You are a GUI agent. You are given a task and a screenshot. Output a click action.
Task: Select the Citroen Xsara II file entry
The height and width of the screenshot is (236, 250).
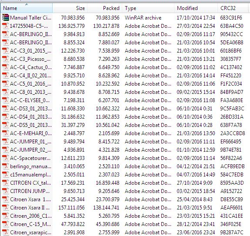[x=124, y=207]
